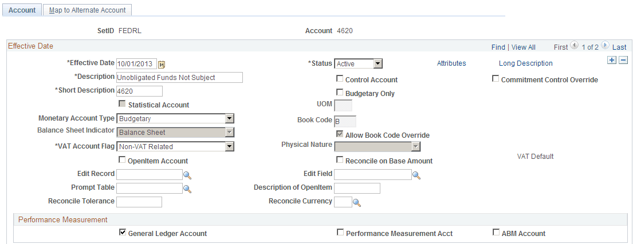This screenshot has width=633, height=244.
Task: Uncheck General Ledger Account
Action: coord(123,233)
